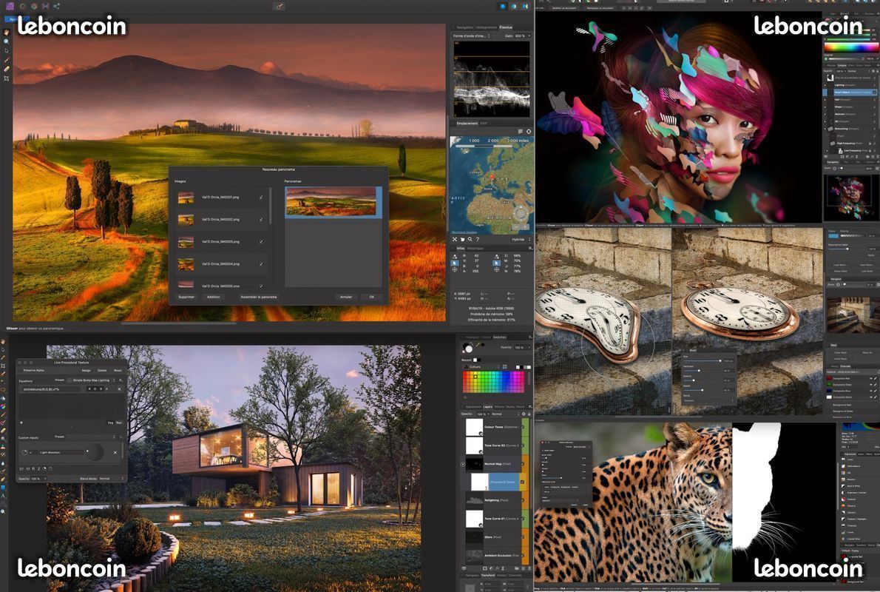The image size is (880, 592).
Task: Open the Blend Mode dropdown in Live Procedural Texture
Action: pyautogui.click(x=111, y=479)
